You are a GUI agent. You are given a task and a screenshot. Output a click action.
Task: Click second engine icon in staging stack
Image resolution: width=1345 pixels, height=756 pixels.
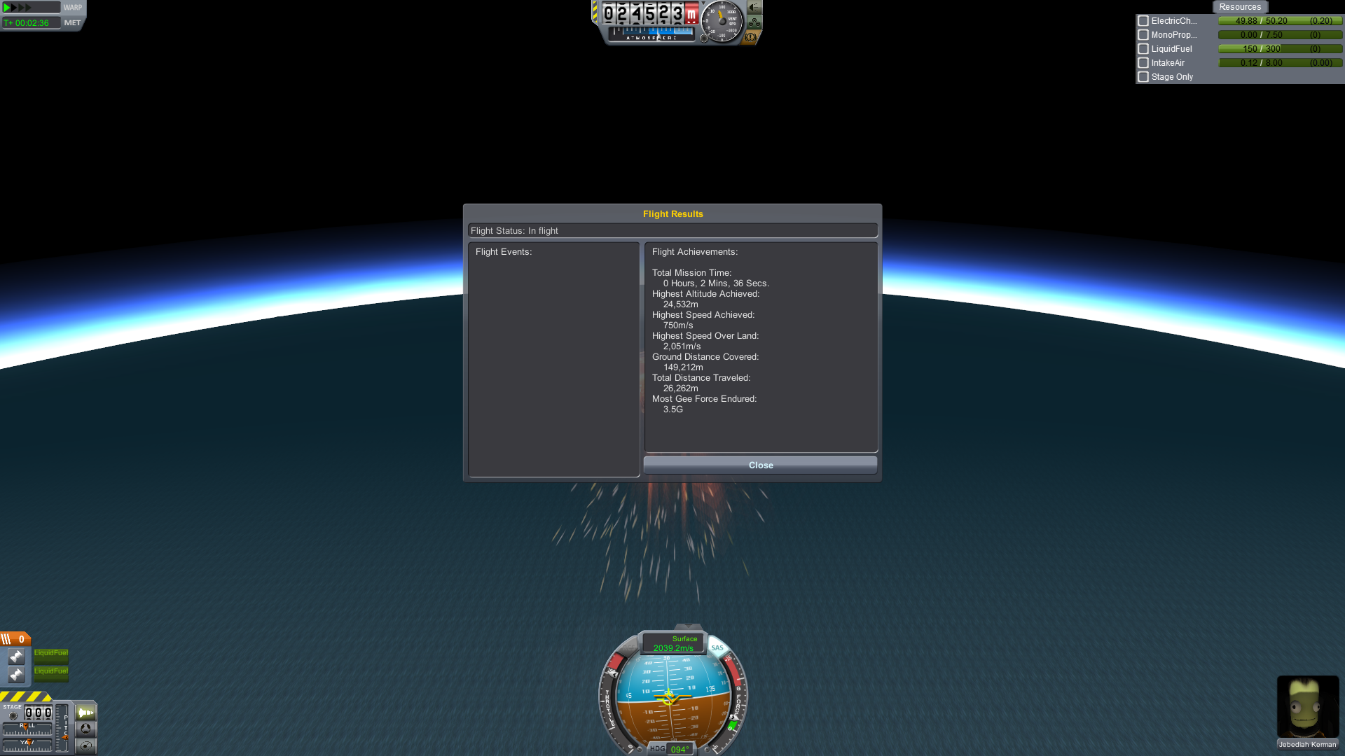[16, 675]
